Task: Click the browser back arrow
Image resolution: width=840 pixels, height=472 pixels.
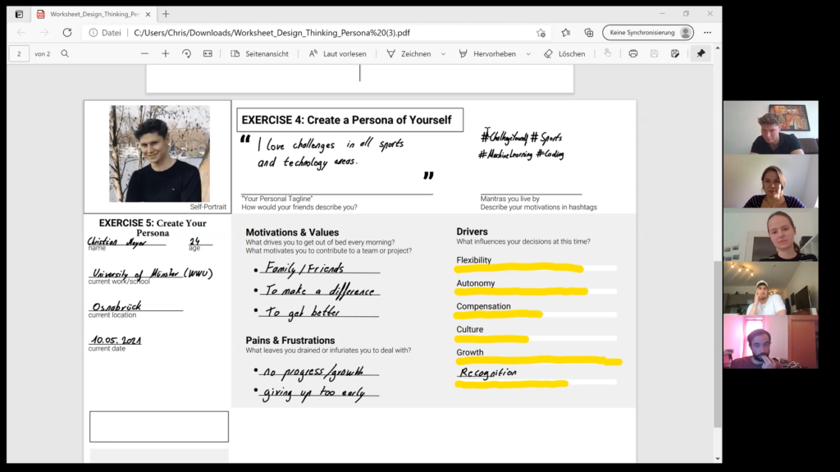Action: tap(21, 33)
